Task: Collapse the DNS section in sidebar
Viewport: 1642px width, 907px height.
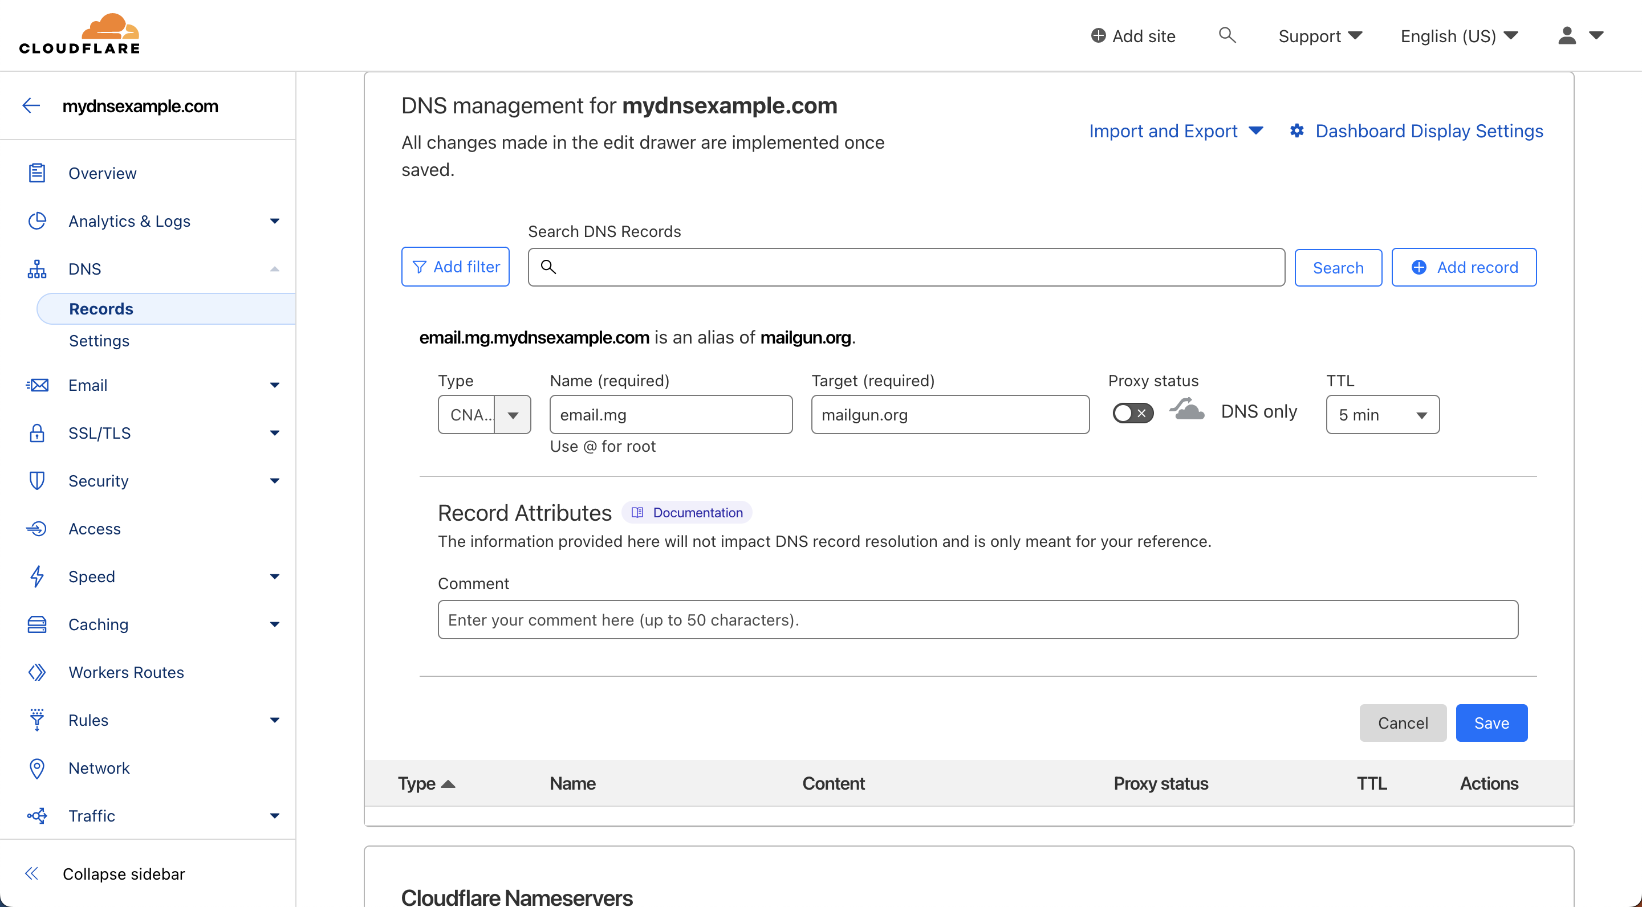Action: coord(275,268)
